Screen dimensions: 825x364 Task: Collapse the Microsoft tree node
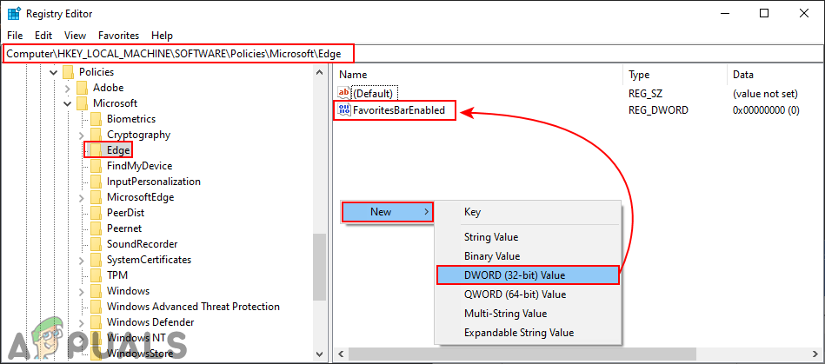[x=69, y=103]
